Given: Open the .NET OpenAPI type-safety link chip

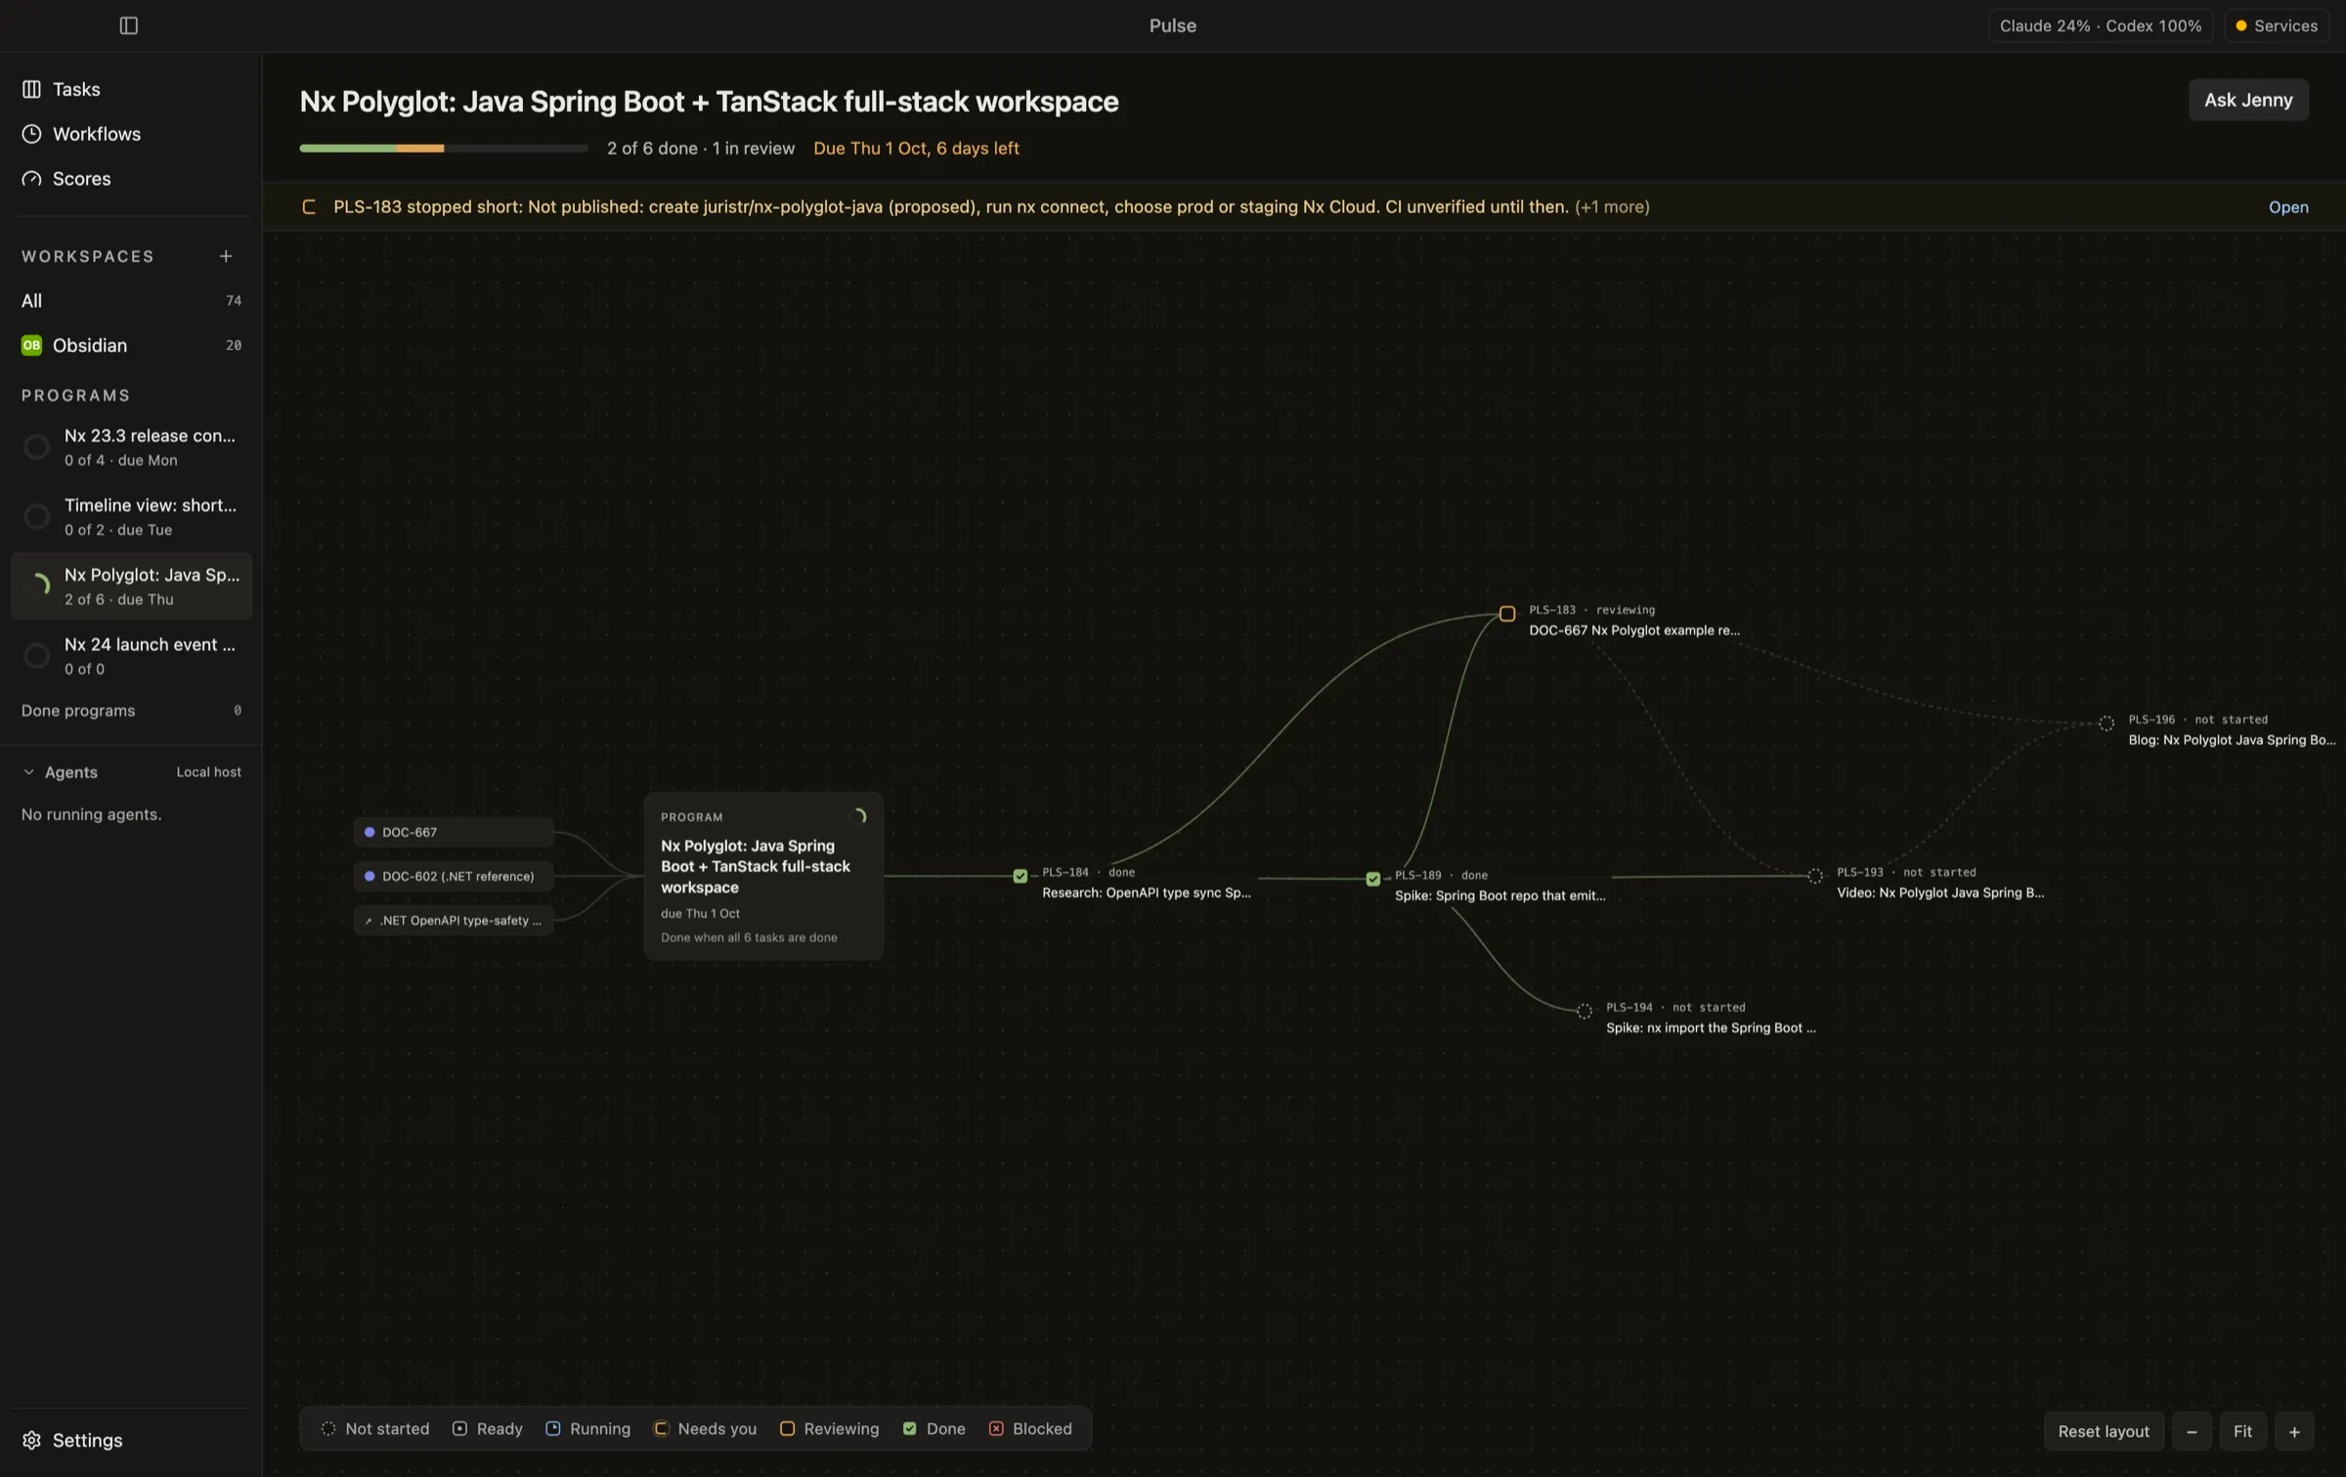Looking at the screenshot, I should pyautogui.click(x=454, y=921).
